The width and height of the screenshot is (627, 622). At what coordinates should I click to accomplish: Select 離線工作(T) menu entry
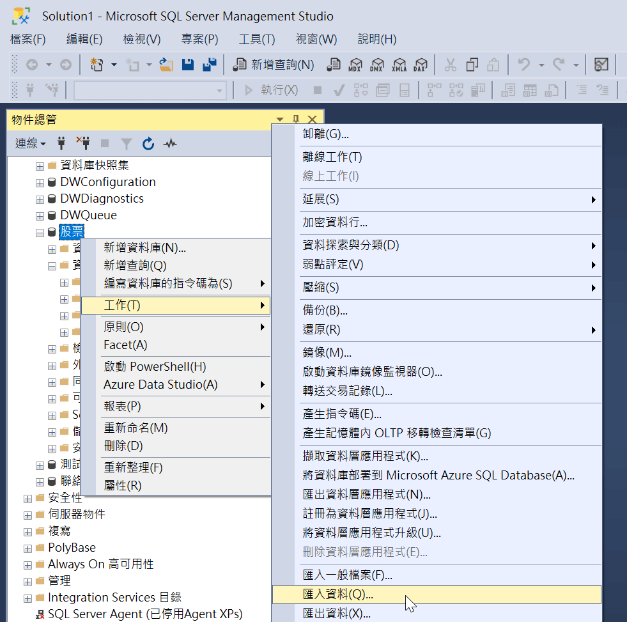tap(437, 157)
